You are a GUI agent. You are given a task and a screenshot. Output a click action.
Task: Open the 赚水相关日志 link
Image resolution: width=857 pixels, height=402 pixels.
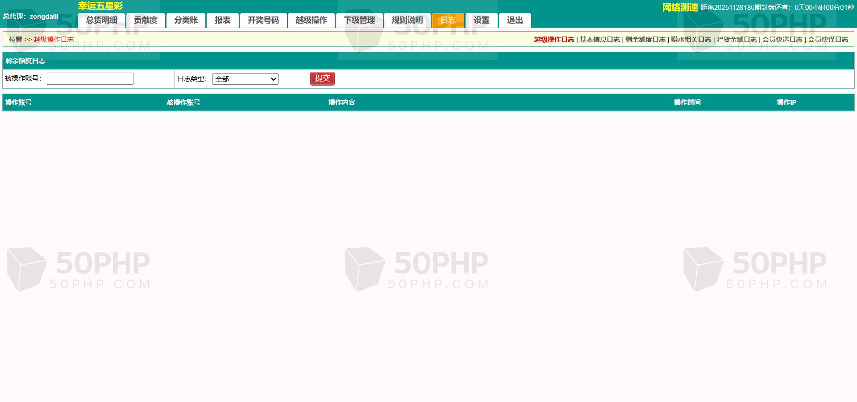pyautogui.click(x=691, y=40)
